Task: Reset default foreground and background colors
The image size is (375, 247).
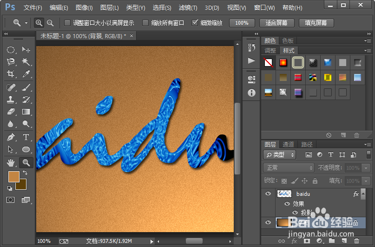Action: click(x=10, y=188)
